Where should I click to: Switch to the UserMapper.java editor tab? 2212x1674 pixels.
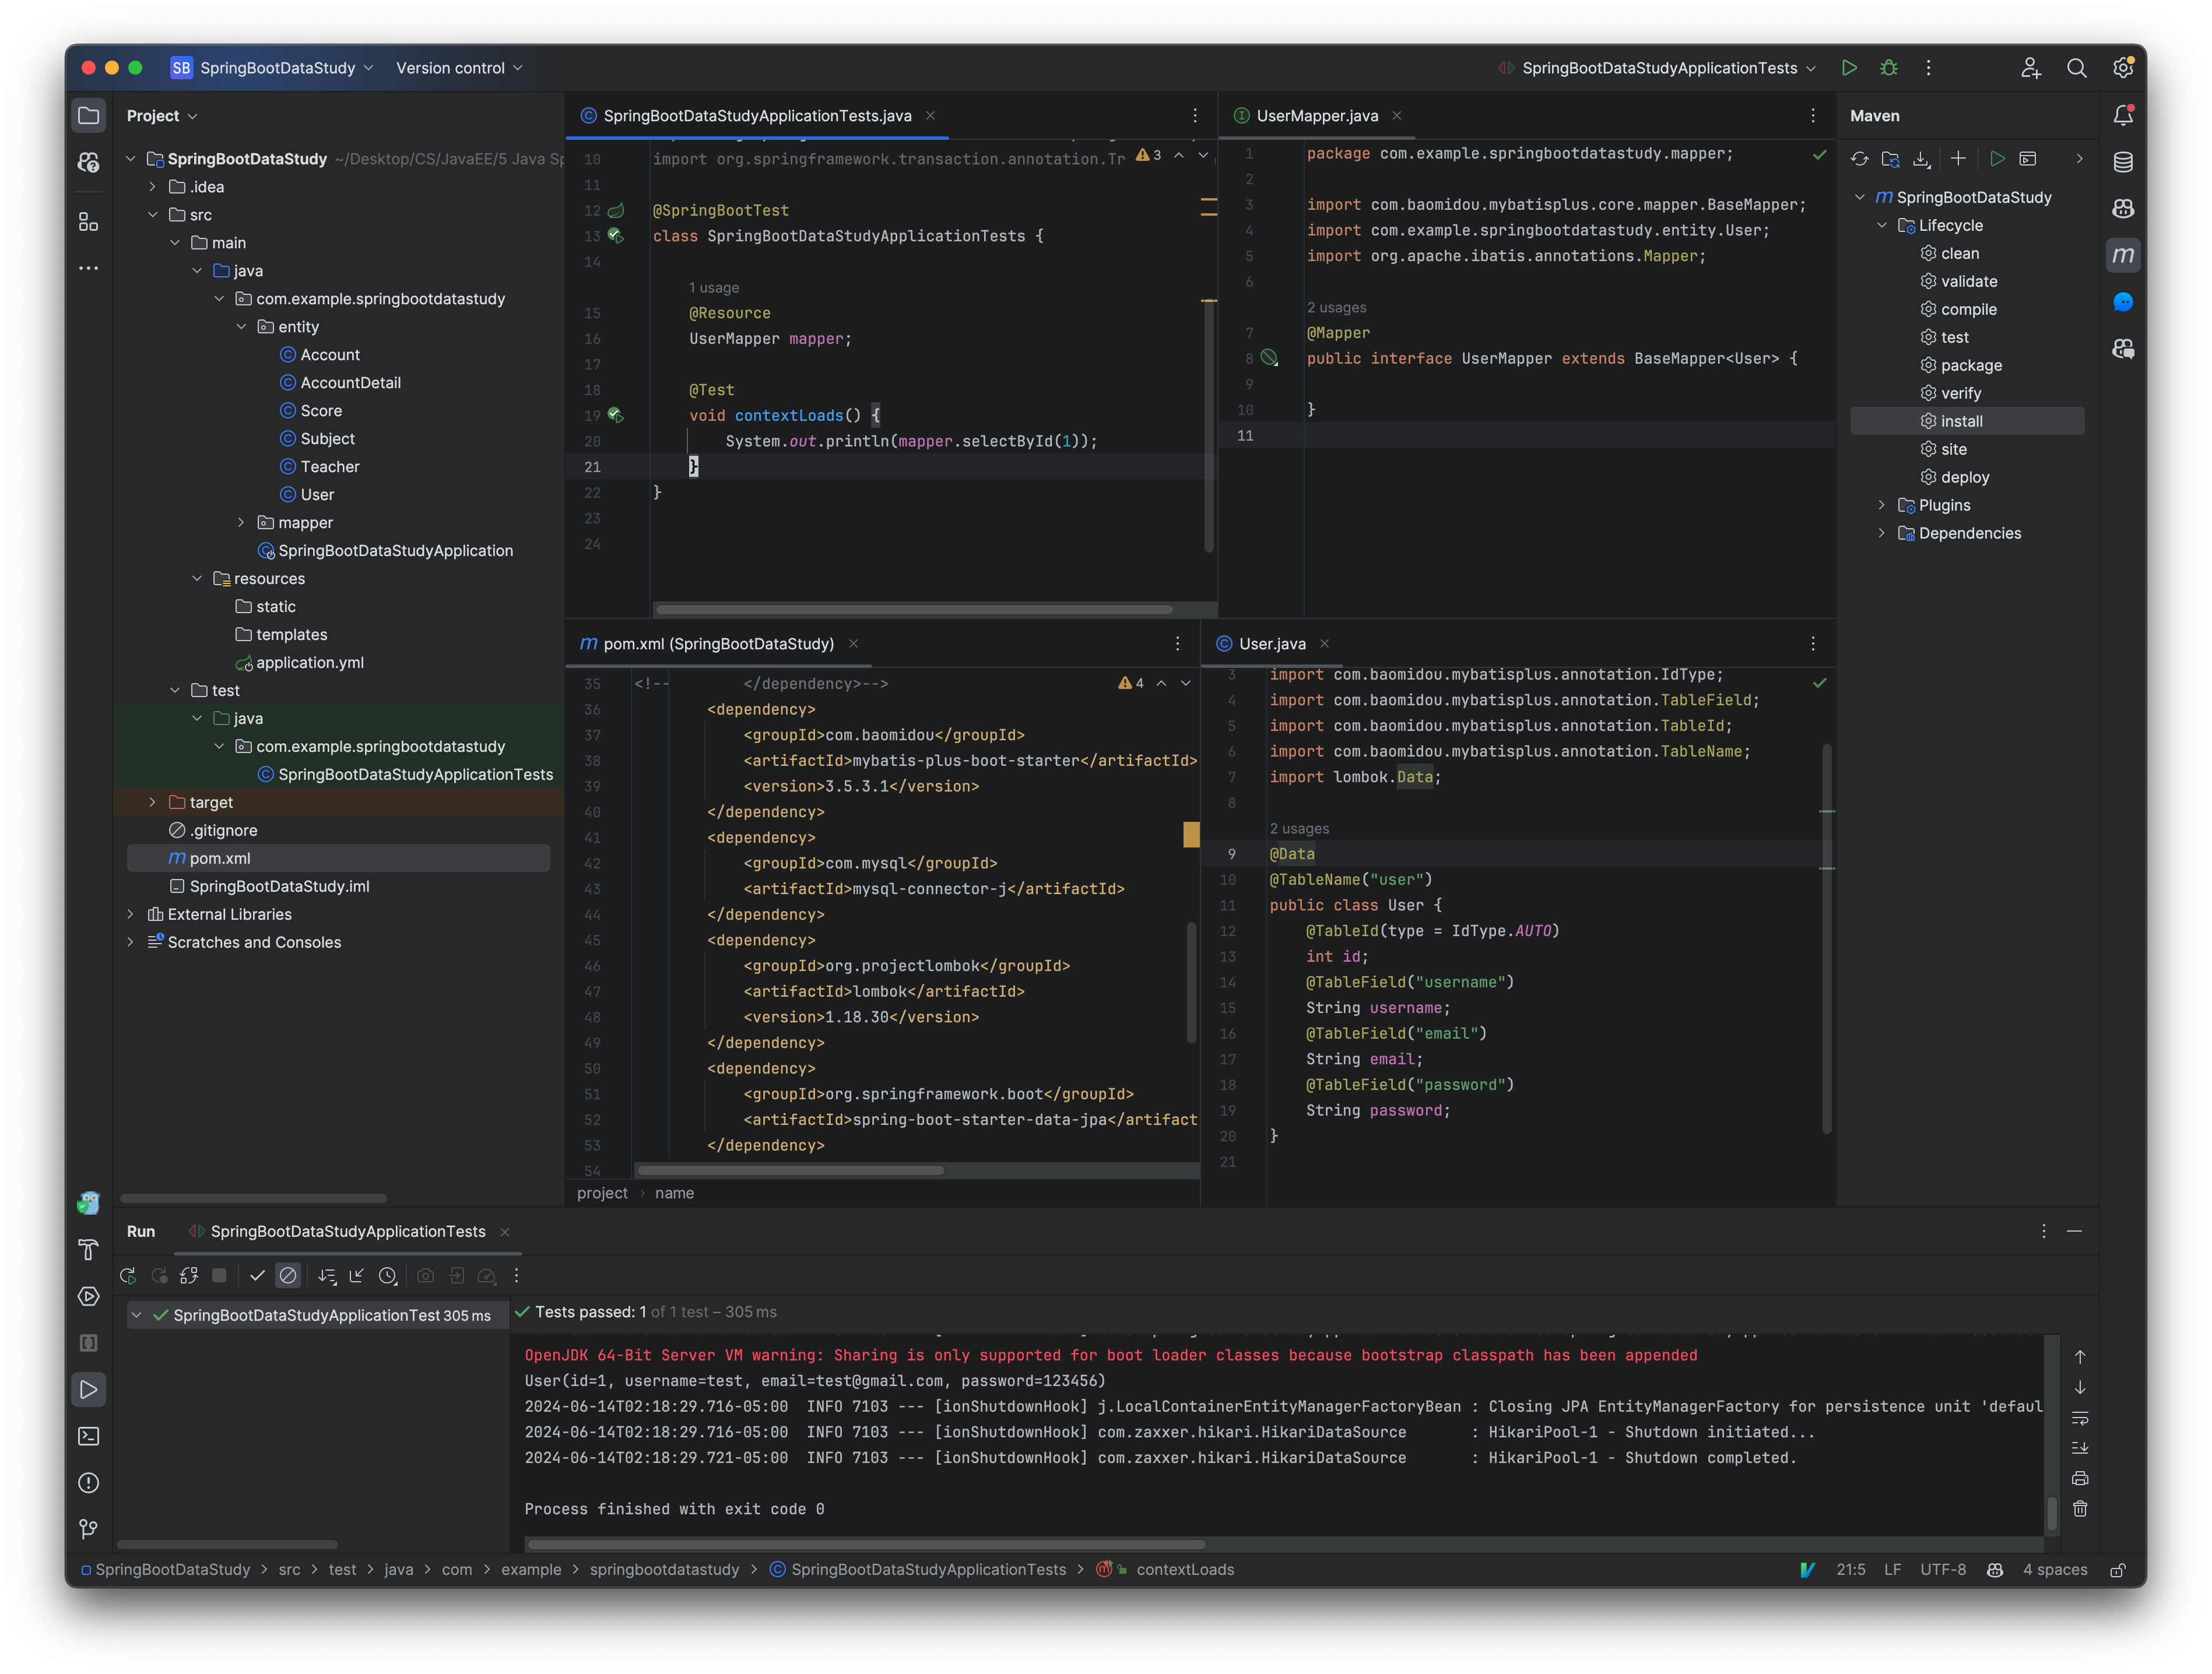[1316, 115]
